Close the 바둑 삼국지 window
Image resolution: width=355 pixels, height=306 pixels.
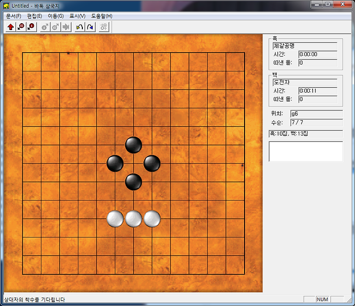tap(343, 4)
